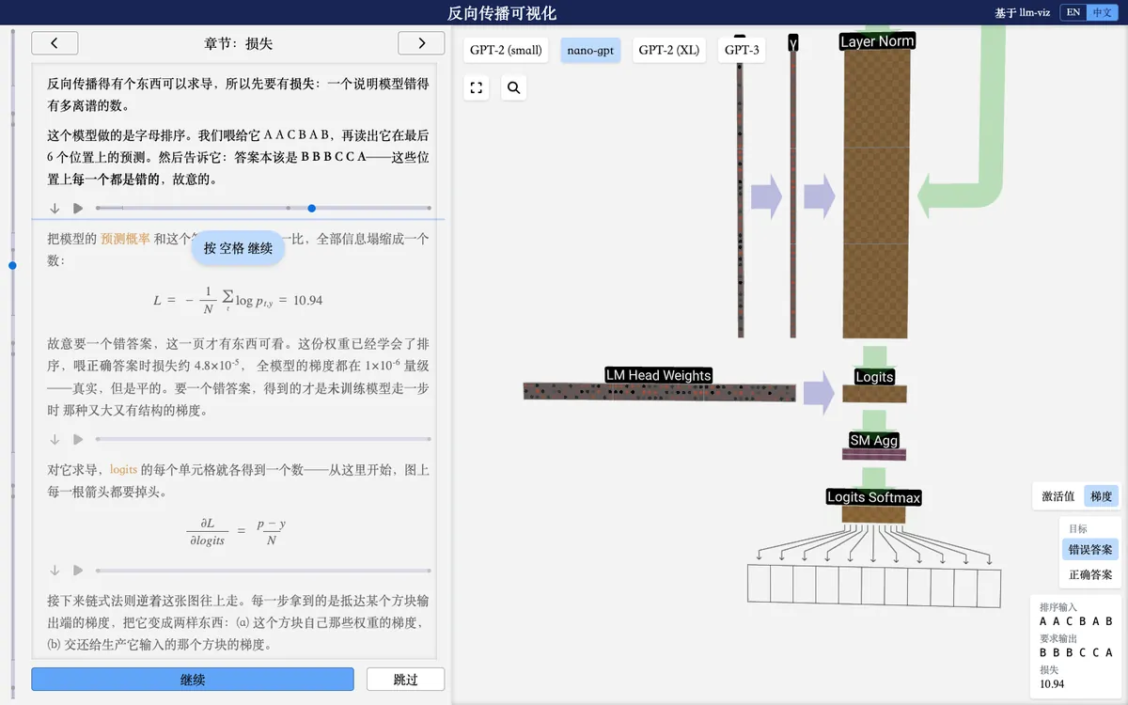Click the chapter progress dot on left rail
Screen dimensions: 1128x705
click(12, 265)
